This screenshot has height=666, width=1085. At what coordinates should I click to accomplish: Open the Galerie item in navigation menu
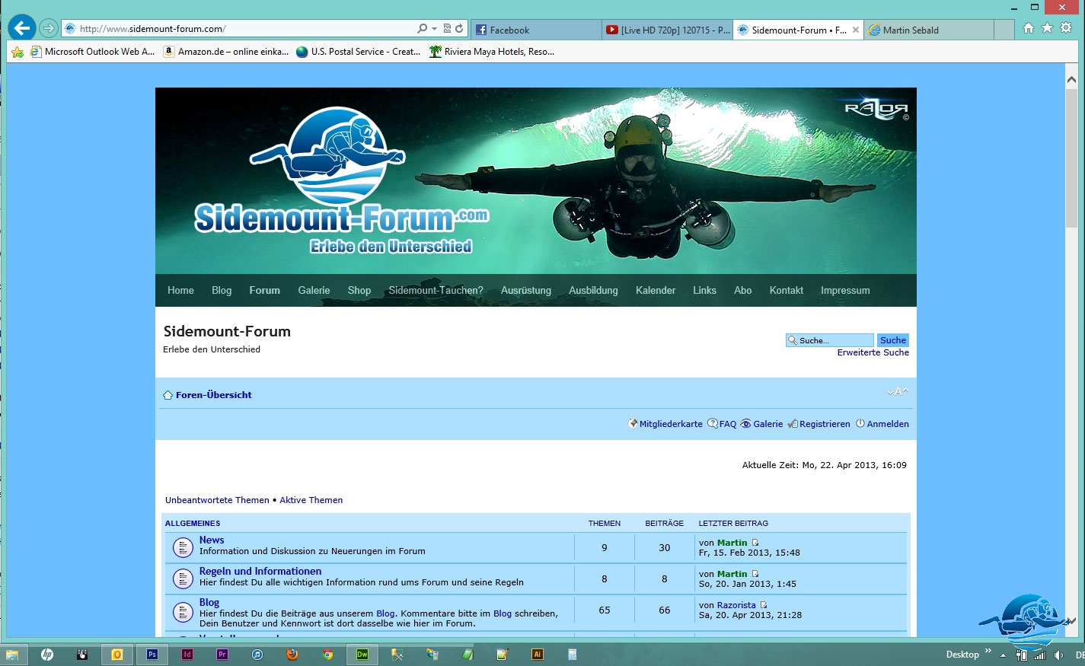pos(314,291)
